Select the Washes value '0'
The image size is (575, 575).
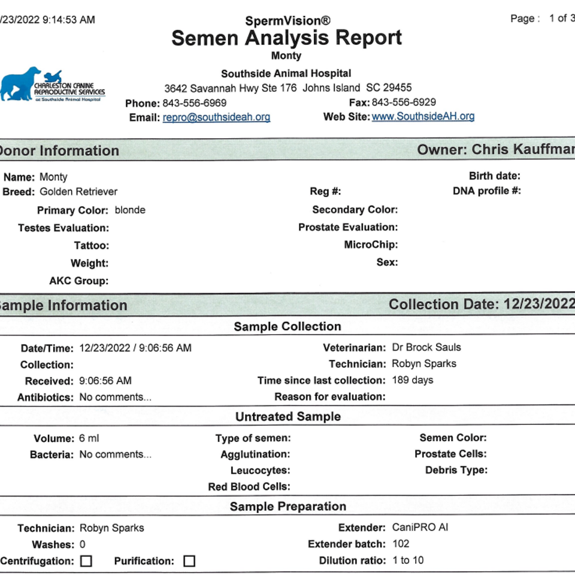(x=83, y=544)
